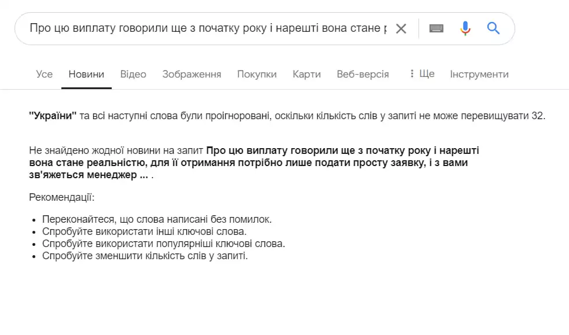
Task: Click the tip to reduce the word count
Action: click(x=145, y=255)
